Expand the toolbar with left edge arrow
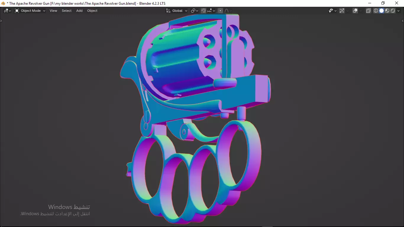This screenshot has height=227, width=404. pos(1,21)
